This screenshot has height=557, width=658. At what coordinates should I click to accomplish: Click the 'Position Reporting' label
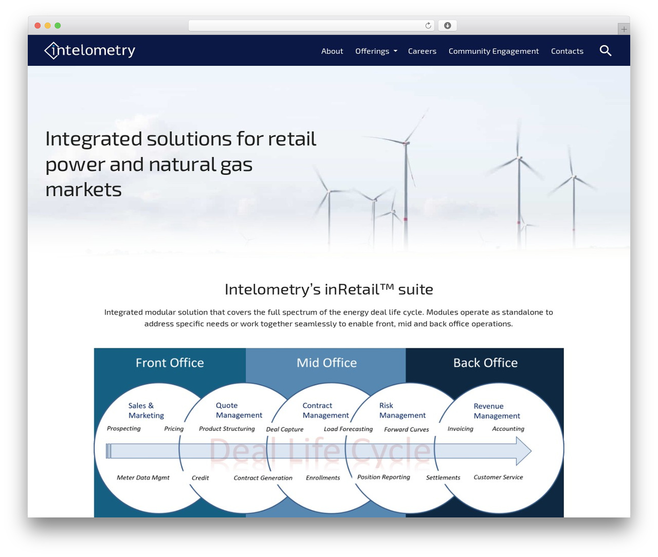click(x=383, y=477)
